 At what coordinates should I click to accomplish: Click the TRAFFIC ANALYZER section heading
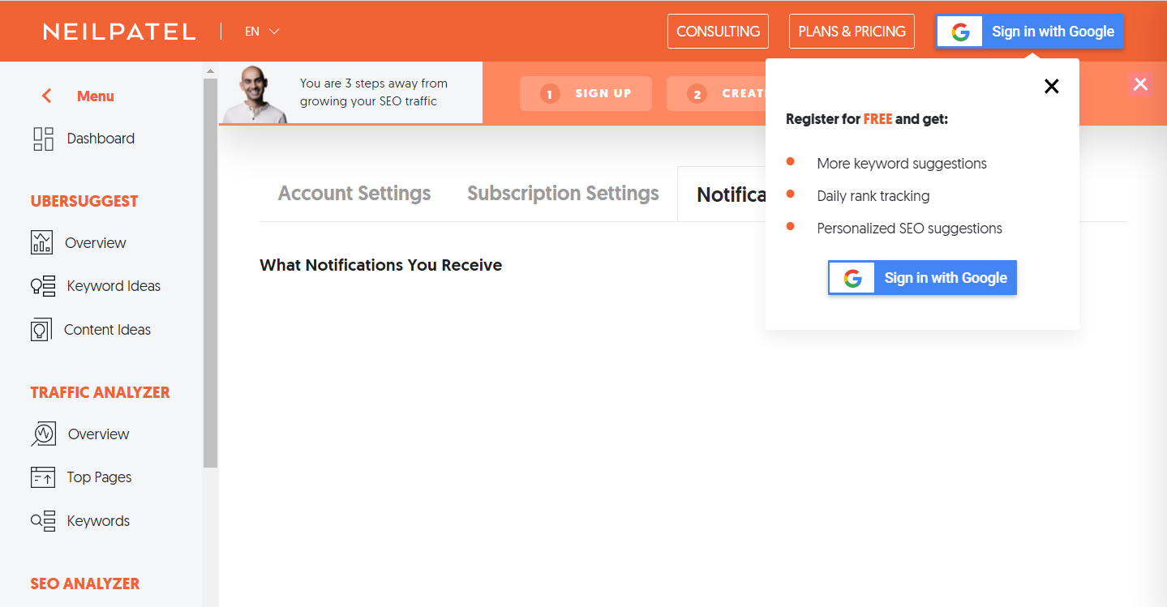[101, 393]
